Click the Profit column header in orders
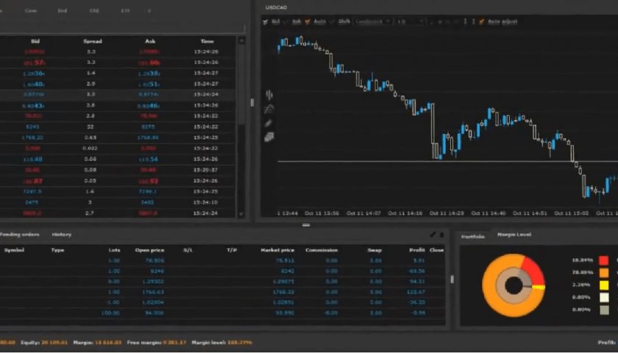The height and width of the screenshot is (353, 618). [417, 250]
